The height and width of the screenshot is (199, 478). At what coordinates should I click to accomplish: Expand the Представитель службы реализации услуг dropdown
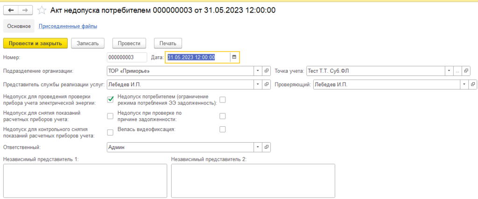pos(258,85)
